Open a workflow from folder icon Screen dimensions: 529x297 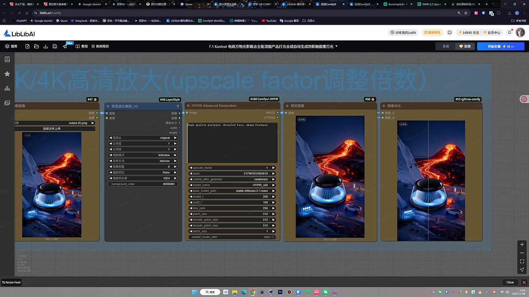click(x=36, y=47)
